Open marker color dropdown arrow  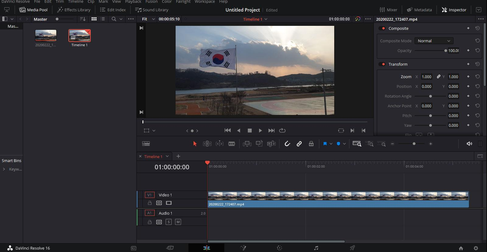[x=344, y=144]
